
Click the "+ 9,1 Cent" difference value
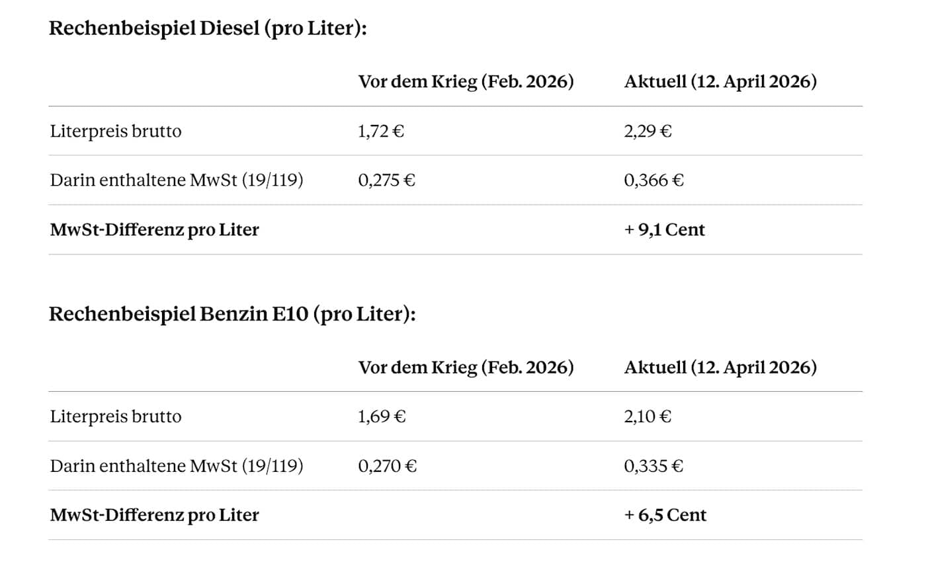[664, 230]
